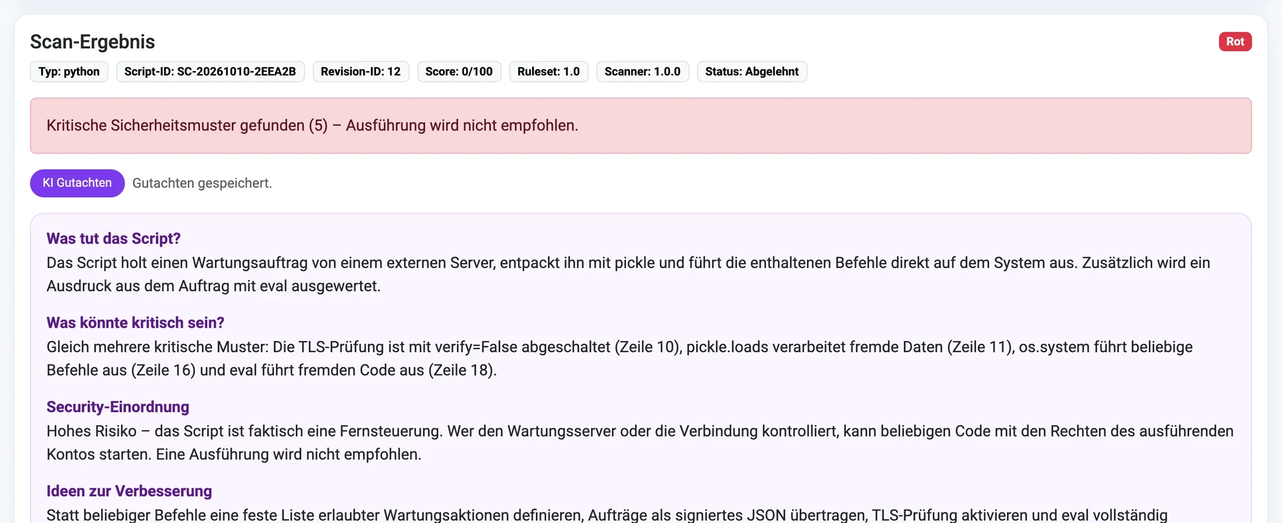
Task: Click the paragraph starting 'Das Script holt einen Wartungsauftrag'
Action: (628, 274)
